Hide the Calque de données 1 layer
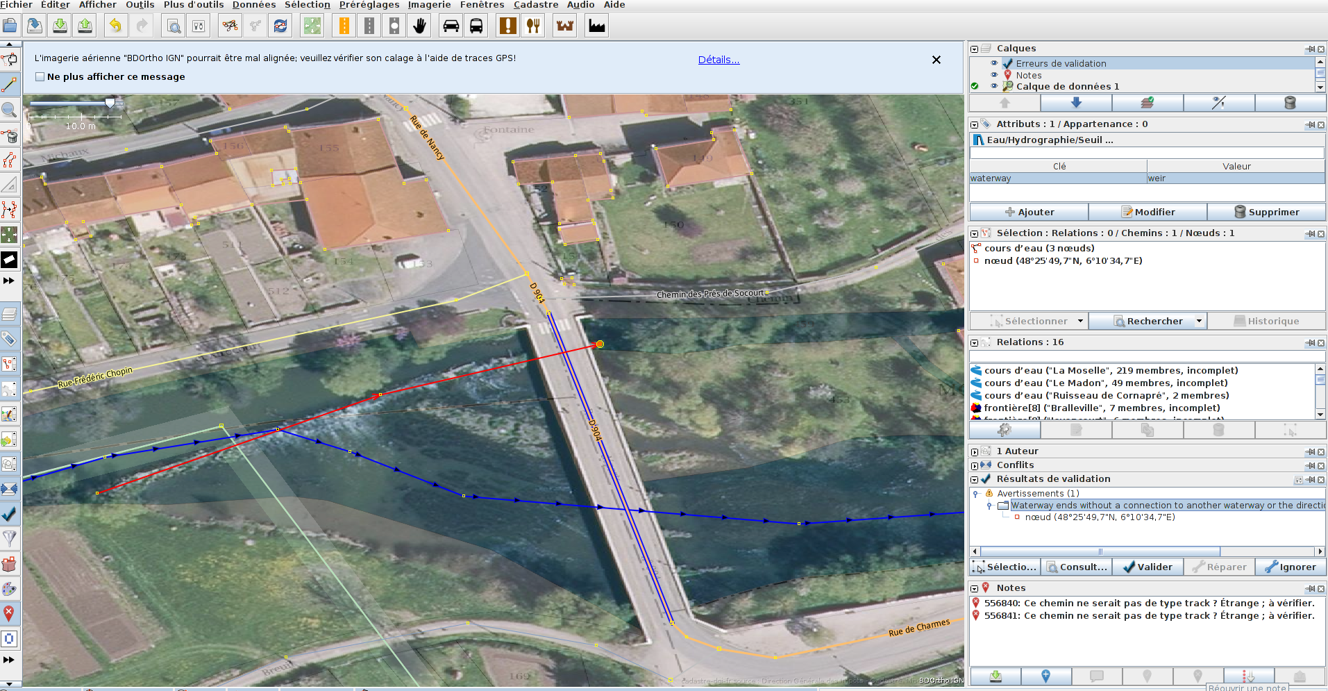The height and width of the screenshot is (691, 1328). [x=994, y=86]
